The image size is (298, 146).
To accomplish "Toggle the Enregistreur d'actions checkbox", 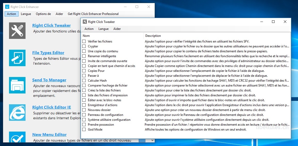I will pos(84,105).
